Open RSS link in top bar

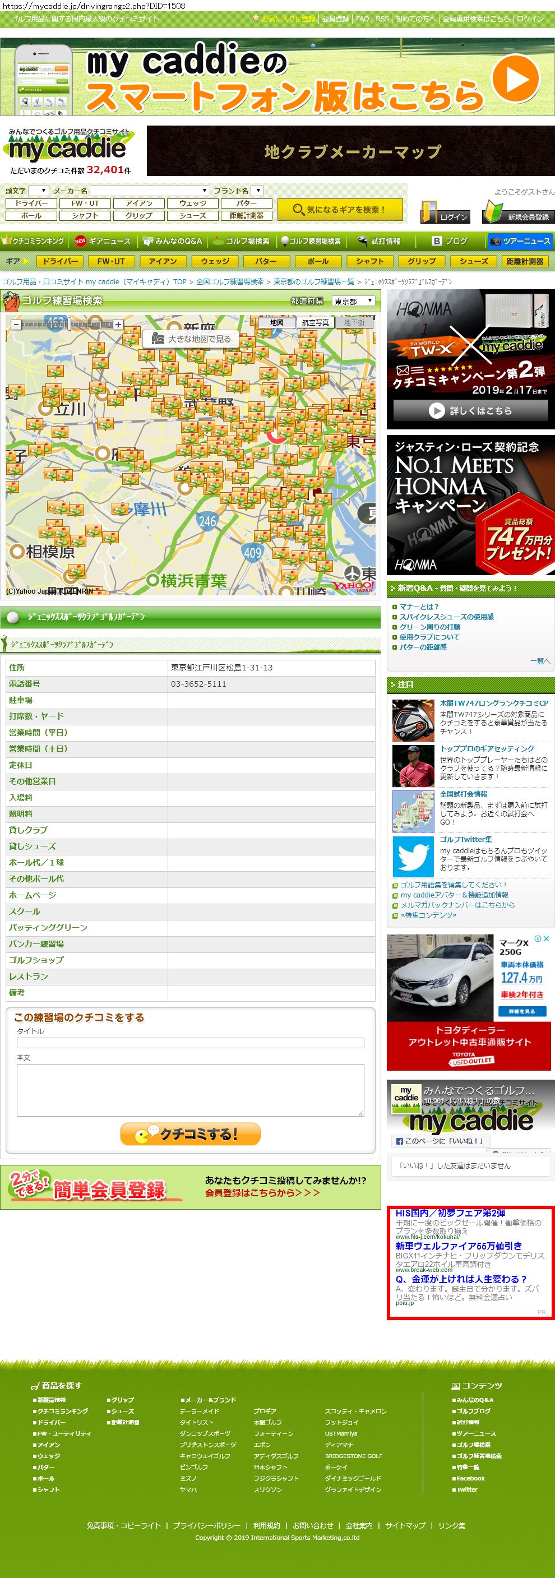pos(382,19)
